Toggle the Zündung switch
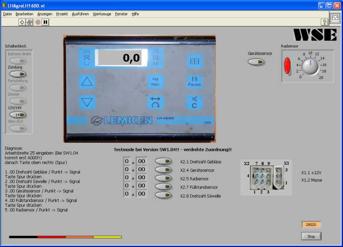The height and width of the screenshot is (247, 343). pyautogui.click(x=18, y=74)
